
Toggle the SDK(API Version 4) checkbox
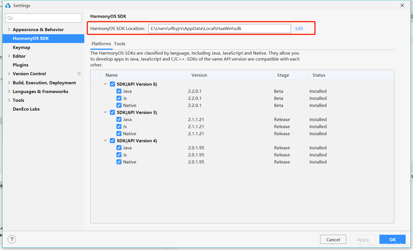(x=112, y=141)
